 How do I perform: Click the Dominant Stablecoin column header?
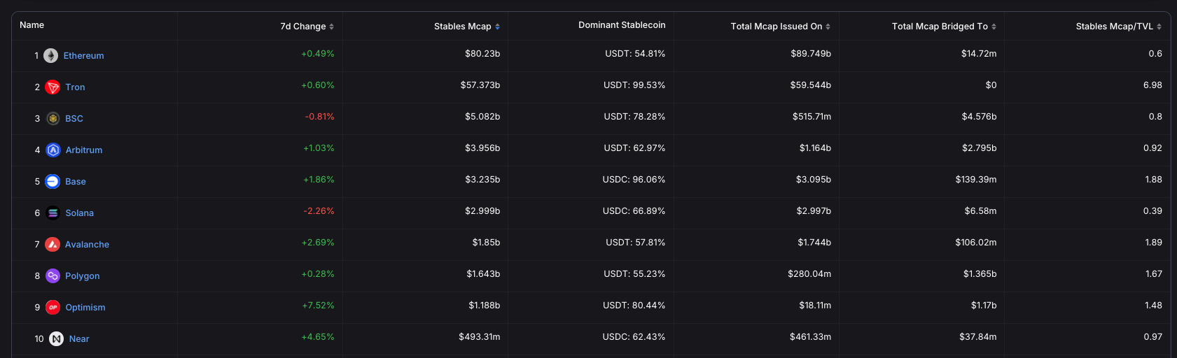point(622,25)
